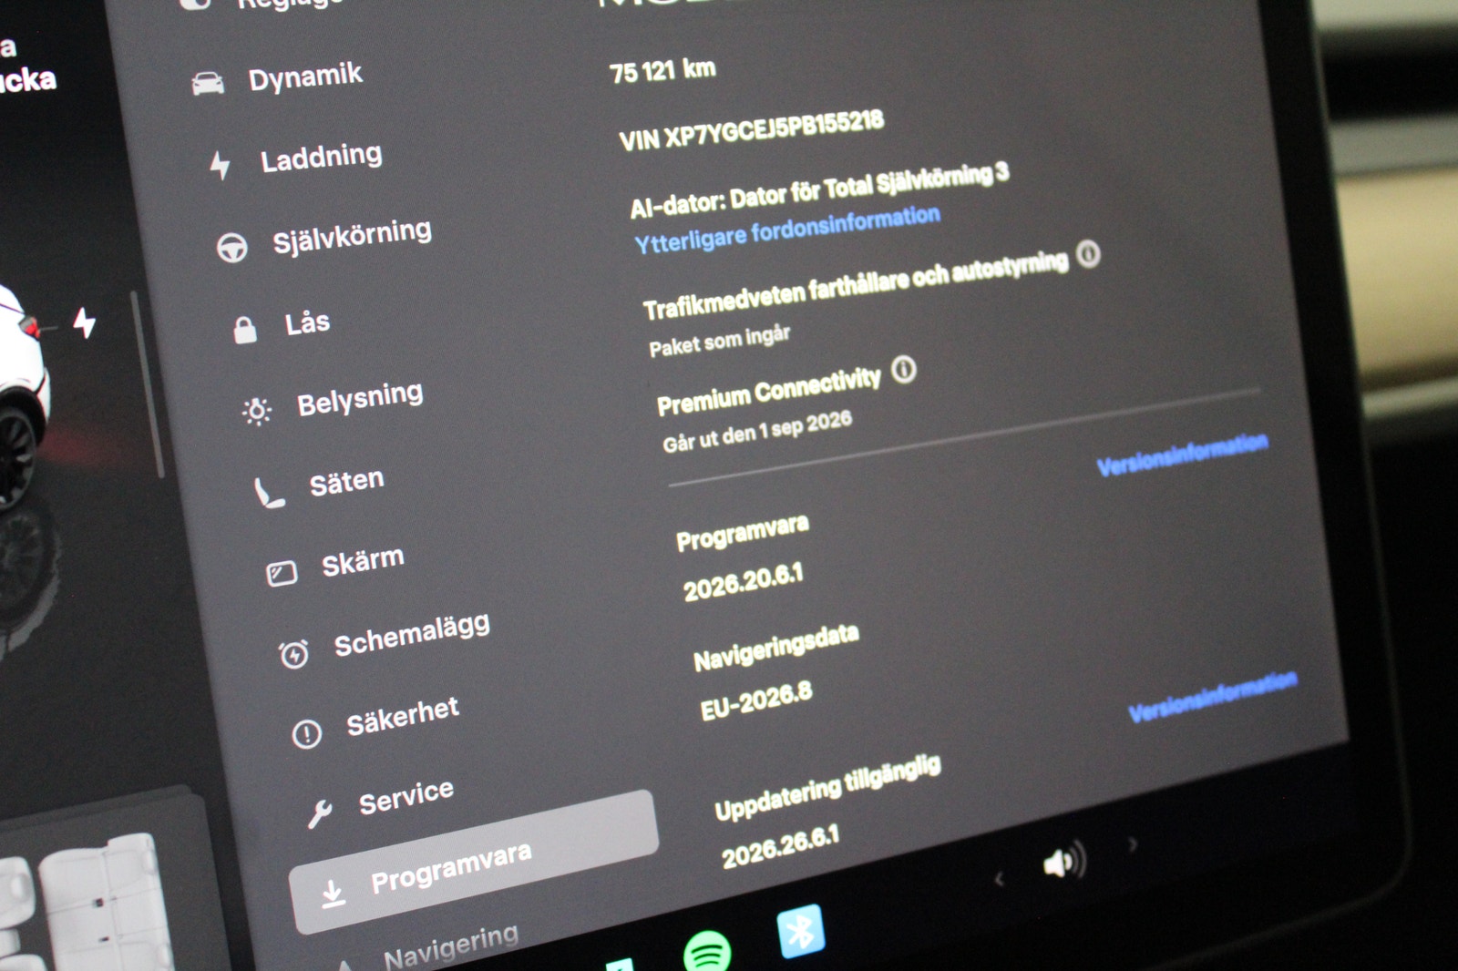
Task: Select the Skärm display icon
Action: [x=282, y=573]
